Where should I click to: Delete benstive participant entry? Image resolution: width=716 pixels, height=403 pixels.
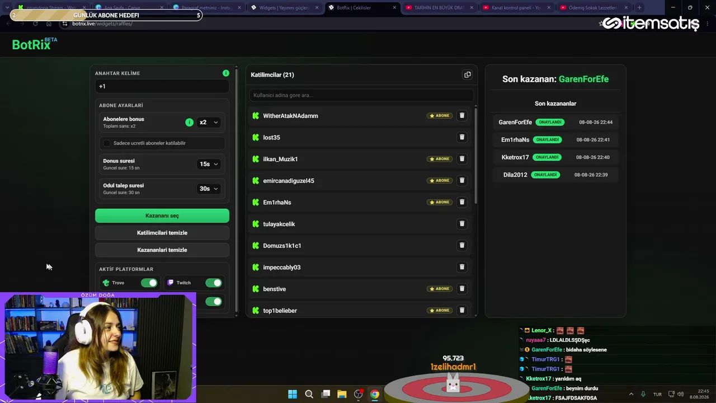click(462, 289)
